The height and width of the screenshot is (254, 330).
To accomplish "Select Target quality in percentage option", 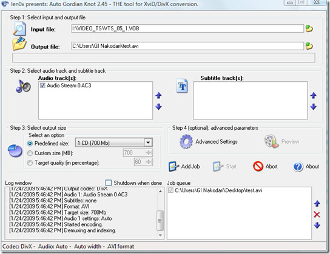I will click(30, 162).
